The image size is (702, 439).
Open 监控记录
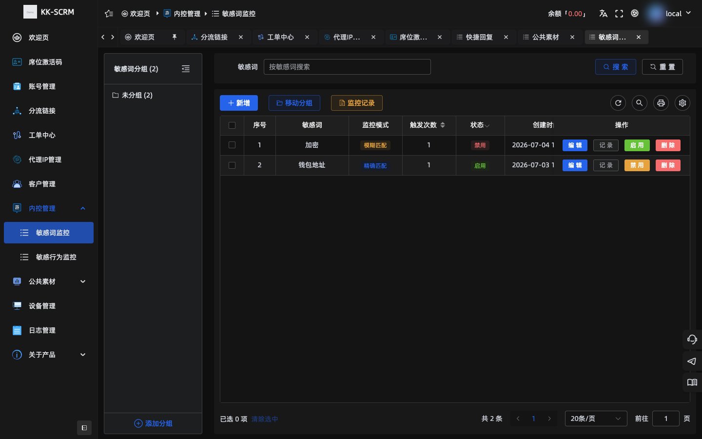click(357, 103)
